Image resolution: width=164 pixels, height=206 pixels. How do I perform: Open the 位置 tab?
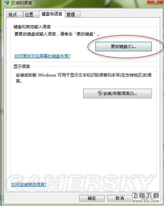(31, 14)
